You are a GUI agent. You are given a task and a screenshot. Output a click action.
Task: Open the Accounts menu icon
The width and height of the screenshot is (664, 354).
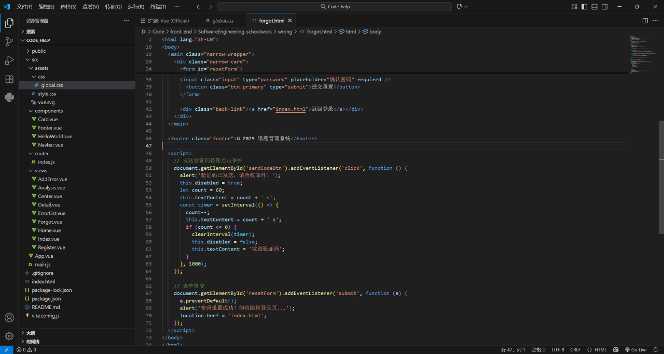[x=9, y=317]
